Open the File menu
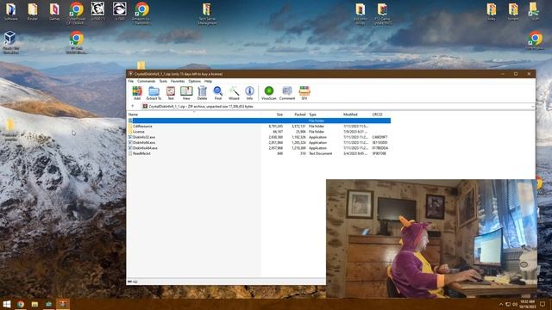 130,81
